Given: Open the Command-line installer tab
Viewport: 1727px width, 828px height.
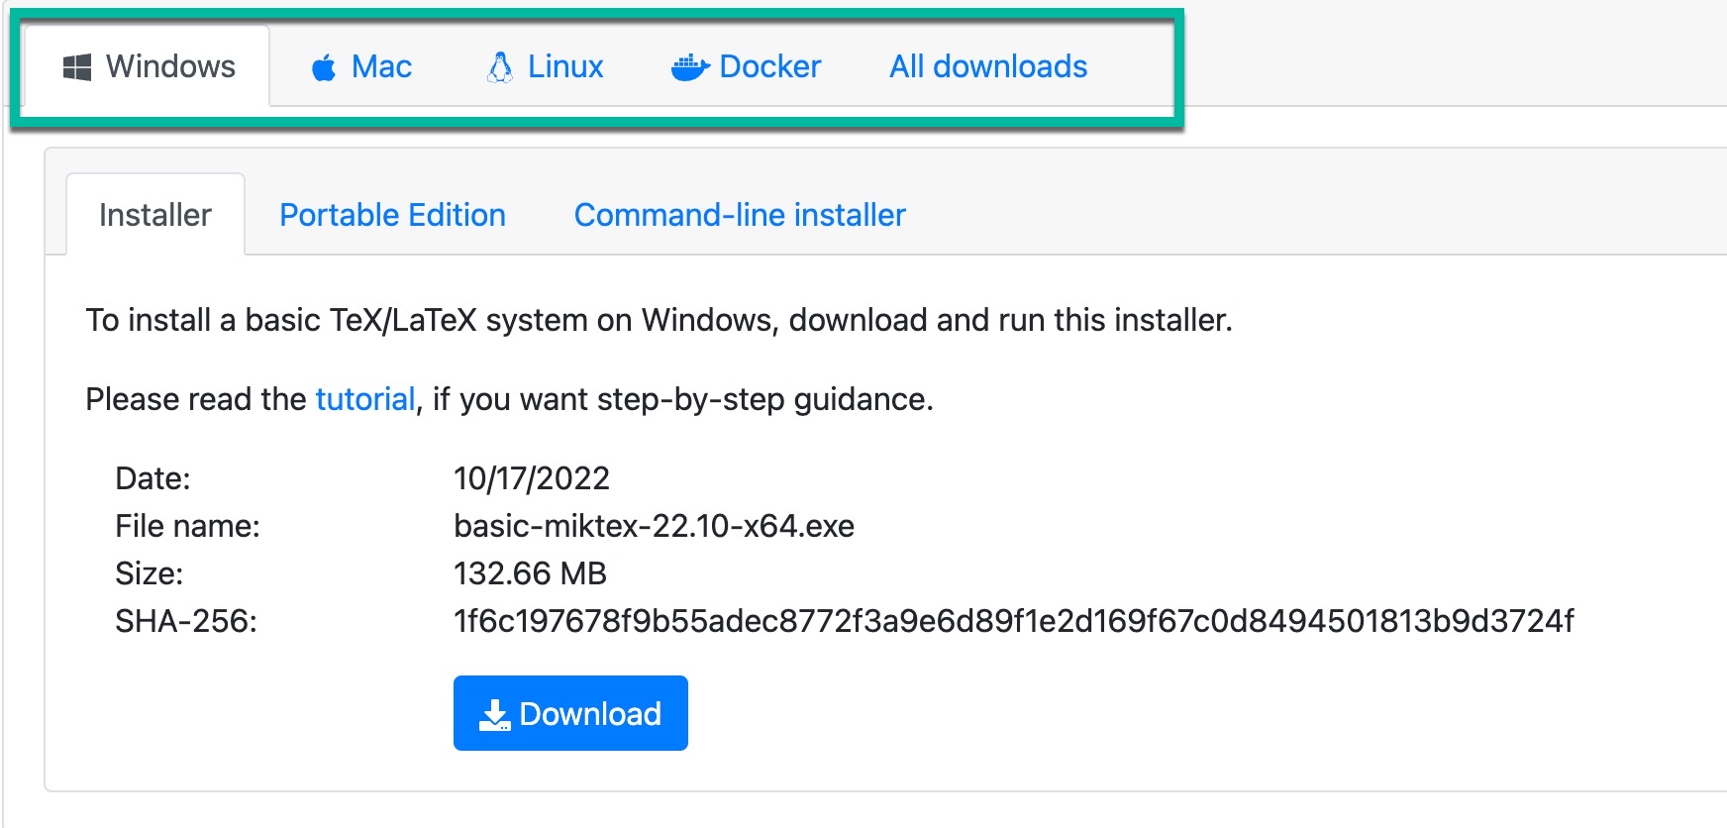Looking at the screenshot, I should tap(740, 215).
